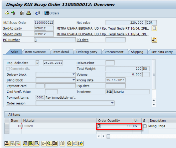Click the status overview check/cross icon
This screenshot has height=148, width=176.
point(13,13)
